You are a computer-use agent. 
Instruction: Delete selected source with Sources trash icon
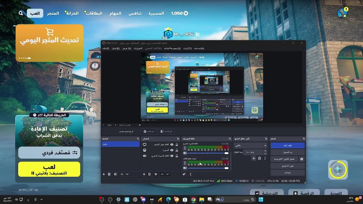click(x=149, y=174)
